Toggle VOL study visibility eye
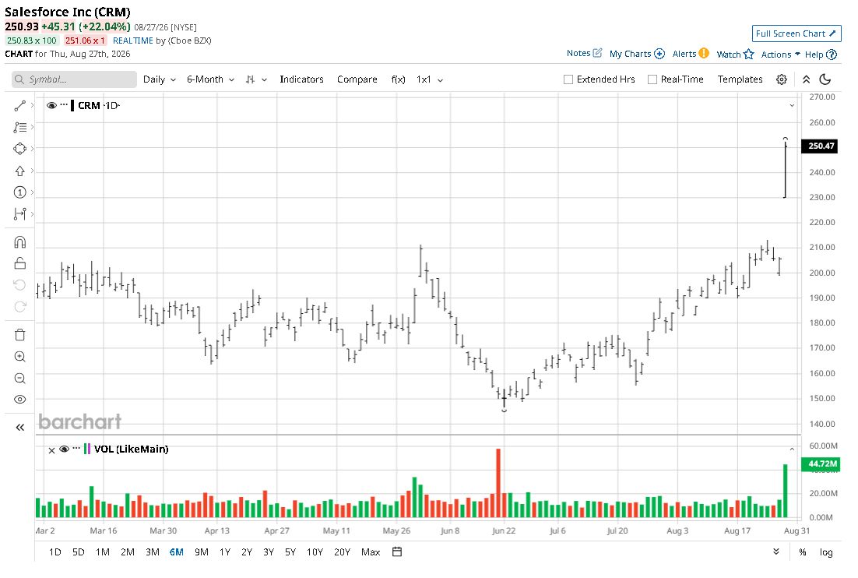The image size is (858, 578). tap(64, 449)
